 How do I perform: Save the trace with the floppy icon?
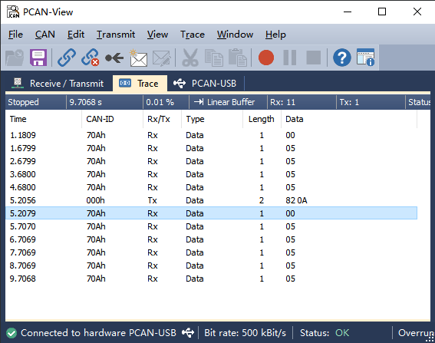38,58
